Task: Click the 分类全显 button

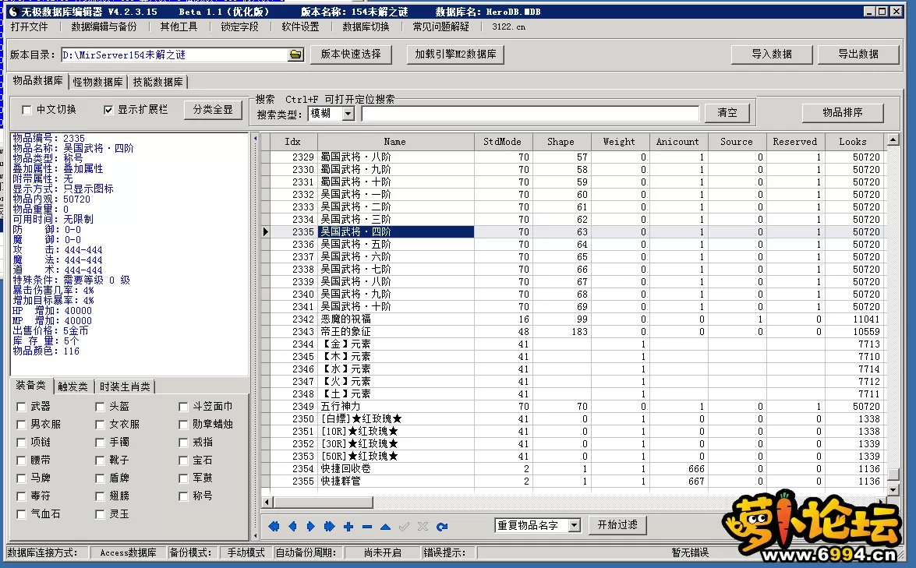Action: 213,110
